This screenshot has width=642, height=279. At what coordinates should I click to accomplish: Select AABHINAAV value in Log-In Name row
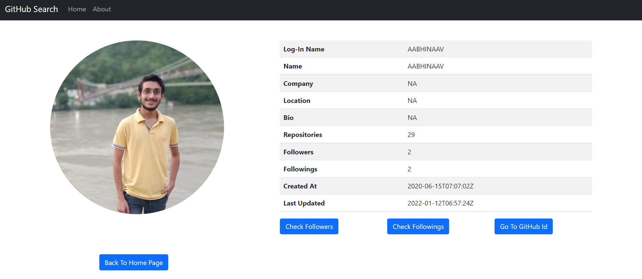[x=426, y=49]
